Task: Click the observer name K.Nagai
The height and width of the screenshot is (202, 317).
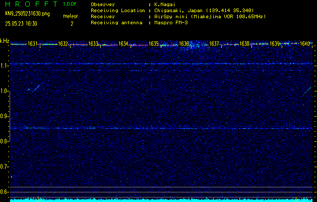Action: click(x=165, y=5)
